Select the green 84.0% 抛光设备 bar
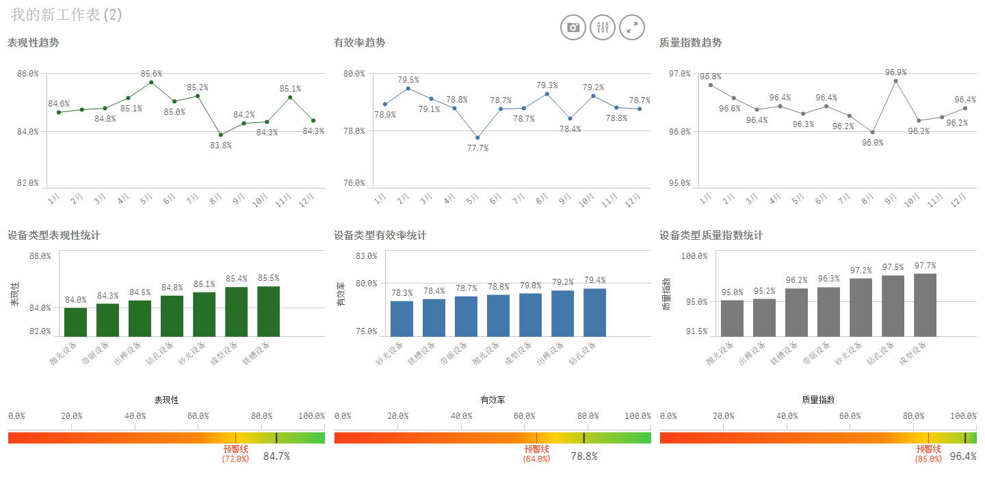This screenshot has width=985, height=496. 76,322
